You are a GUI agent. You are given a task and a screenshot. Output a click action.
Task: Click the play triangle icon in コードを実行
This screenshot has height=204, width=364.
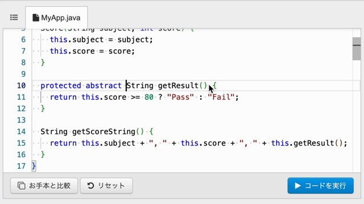coord(297,185)
